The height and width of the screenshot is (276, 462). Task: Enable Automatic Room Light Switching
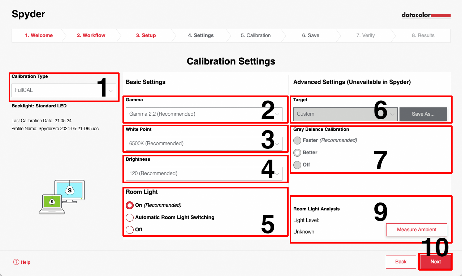(130, 218)
